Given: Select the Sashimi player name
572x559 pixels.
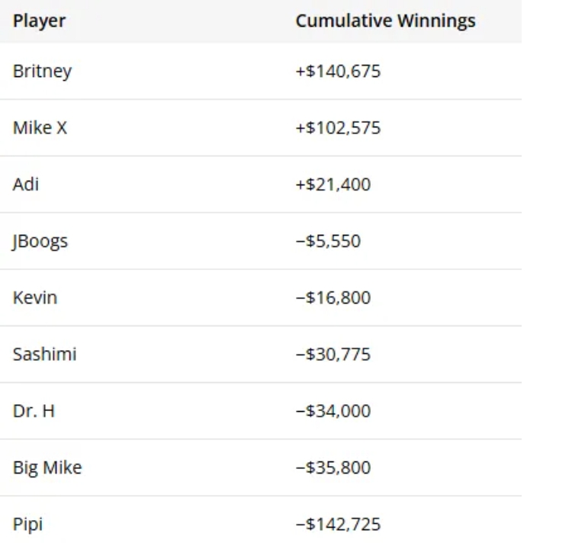Looking at the screenshot, I should (44, 355).
